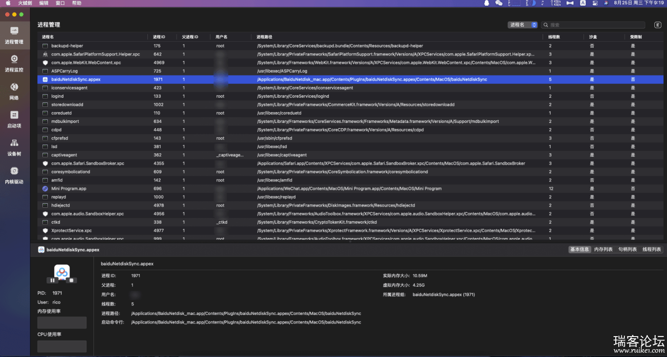
Task: Open the 进程名 filter dropdown
Action: (523, 25)
